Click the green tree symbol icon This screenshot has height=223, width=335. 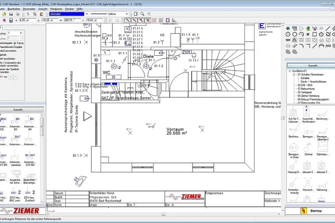tap(308, 29)
